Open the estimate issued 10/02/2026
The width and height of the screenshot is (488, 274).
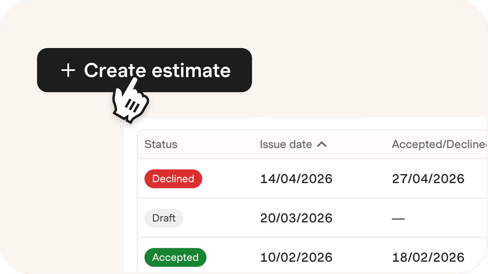(x=296, y=258)
